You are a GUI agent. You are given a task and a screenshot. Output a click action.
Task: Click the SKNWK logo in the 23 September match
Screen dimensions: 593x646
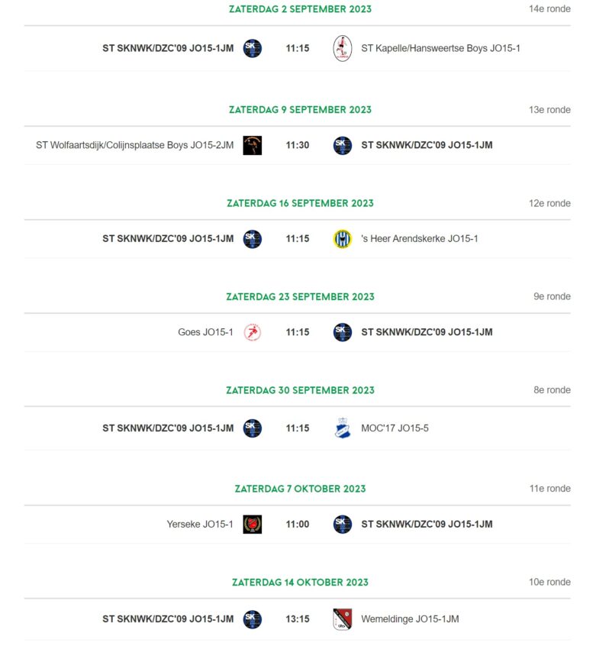342,332
